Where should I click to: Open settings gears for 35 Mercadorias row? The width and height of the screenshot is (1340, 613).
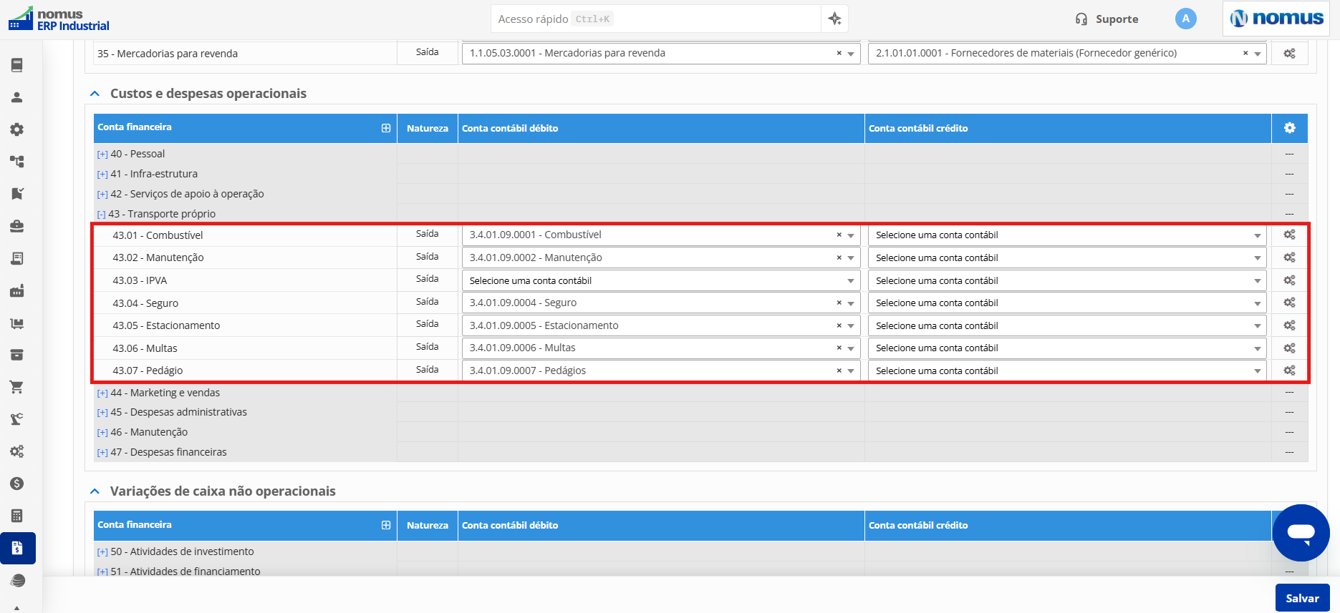click(1289, 53)
